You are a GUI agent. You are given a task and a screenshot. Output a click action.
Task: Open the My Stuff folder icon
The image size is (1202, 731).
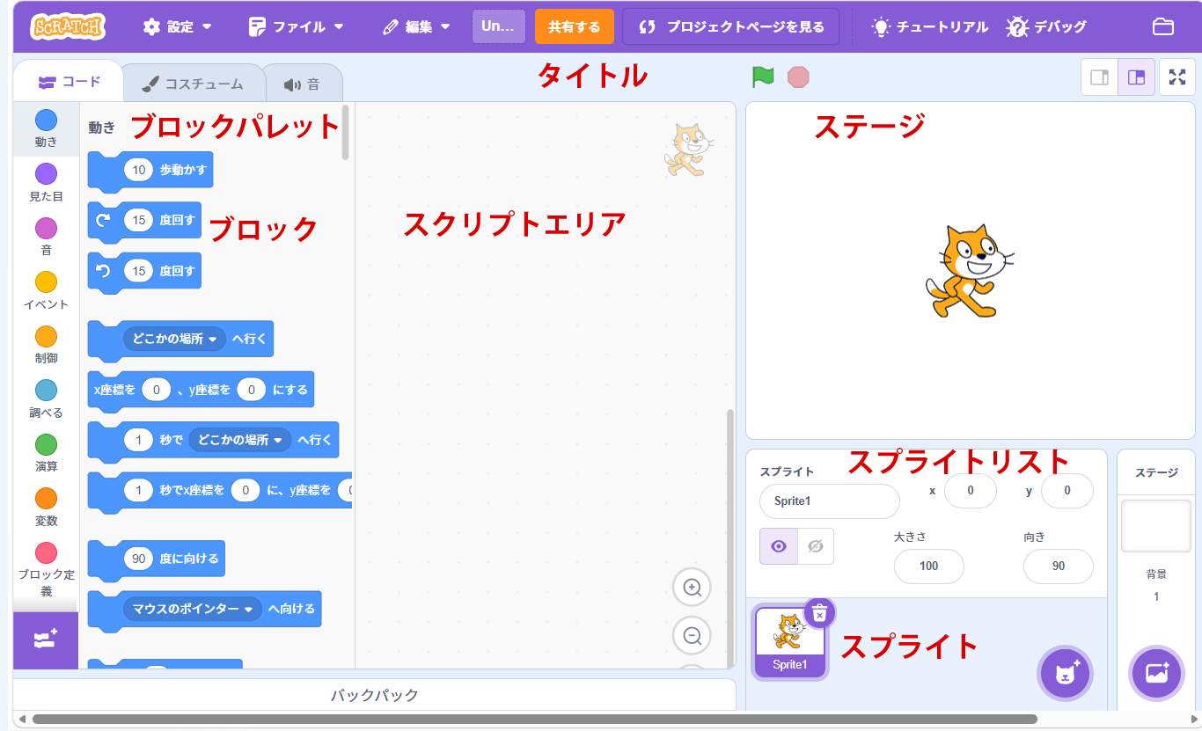coord(1163,26)
